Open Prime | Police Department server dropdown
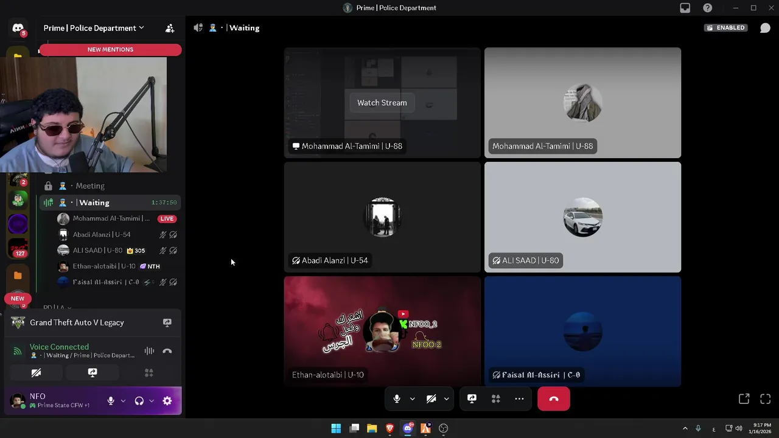 (x=94, y=28)
